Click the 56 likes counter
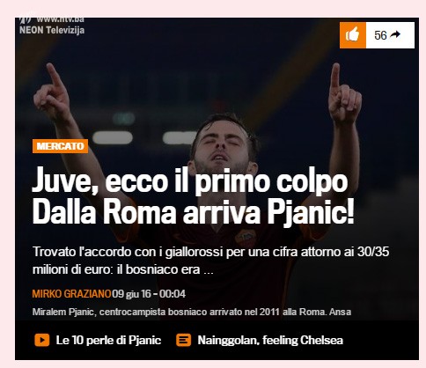The height and width of the screenshot is (368, 426). pyautogui.click(x=380, y=35)
